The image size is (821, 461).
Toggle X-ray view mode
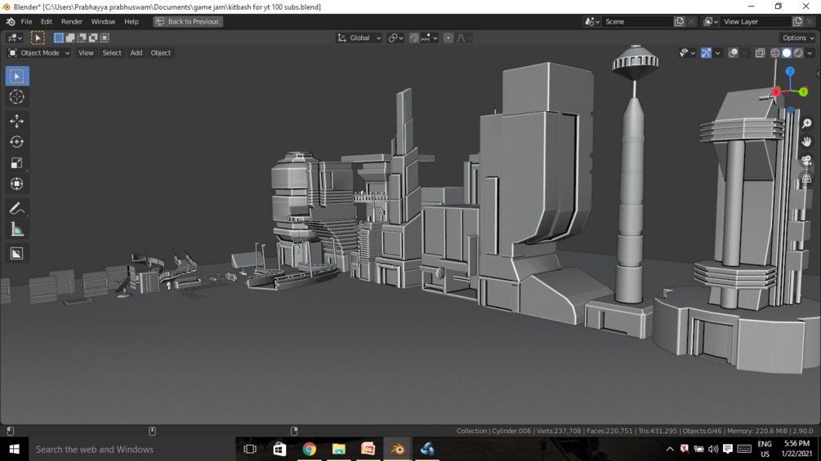(760, 53)
